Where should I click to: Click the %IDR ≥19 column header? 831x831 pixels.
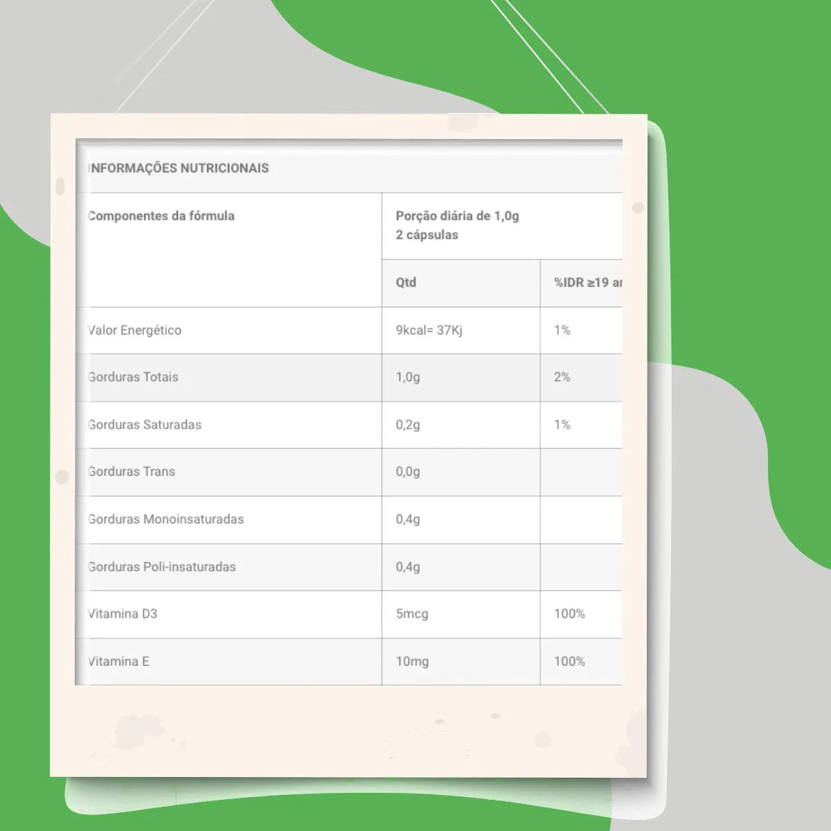[x=587, y=283]
